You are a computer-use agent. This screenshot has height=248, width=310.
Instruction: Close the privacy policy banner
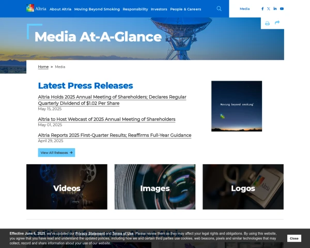(x=294, y=238)
